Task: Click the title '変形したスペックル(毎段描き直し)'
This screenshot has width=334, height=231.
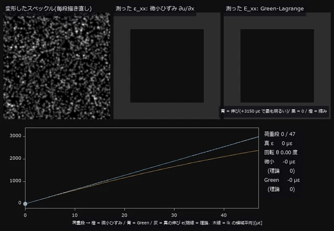Action: 49,9
